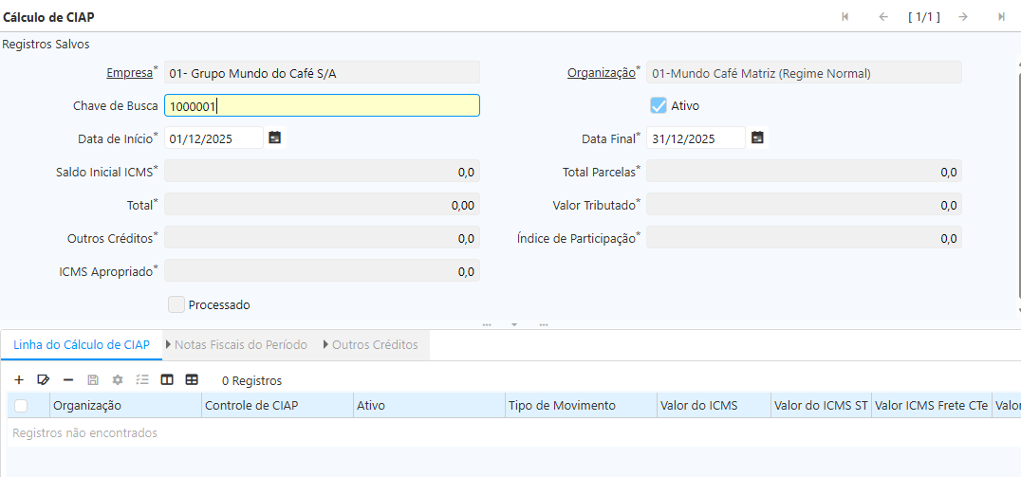The width and height of the screenshot is (1021, 477).
Task: Delete line using the minus icon
Action: 67,379
